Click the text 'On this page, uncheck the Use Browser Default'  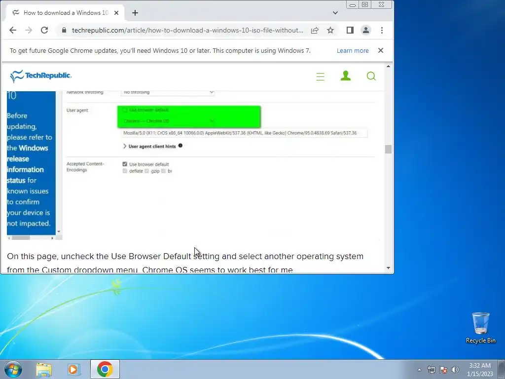pyautogui.click(x=99, y=256)
